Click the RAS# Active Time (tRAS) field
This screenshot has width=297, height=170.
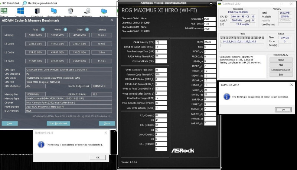coord(161,56)
